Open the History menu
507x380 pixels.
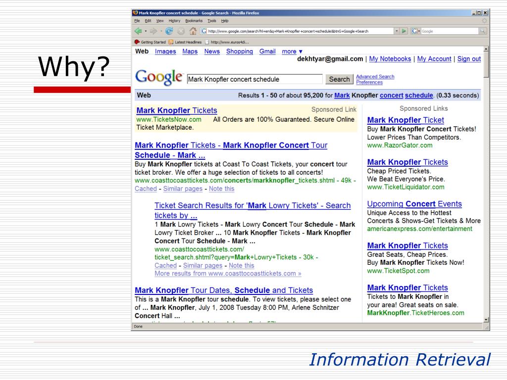point(174,21)
